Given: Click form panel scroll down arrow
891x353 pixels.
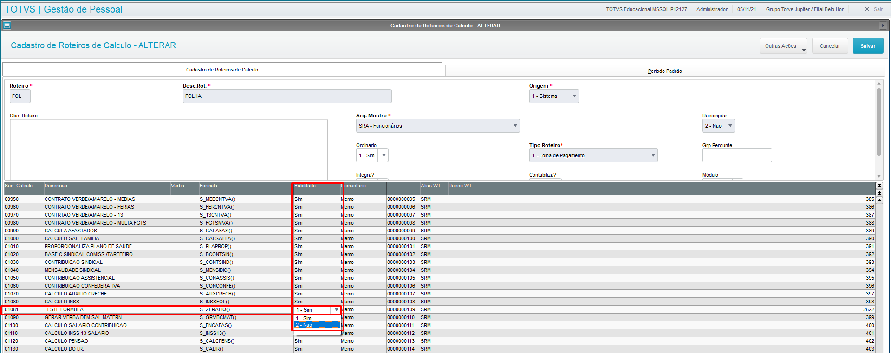Looking at the screenshot, I should [x=878, y=176].
